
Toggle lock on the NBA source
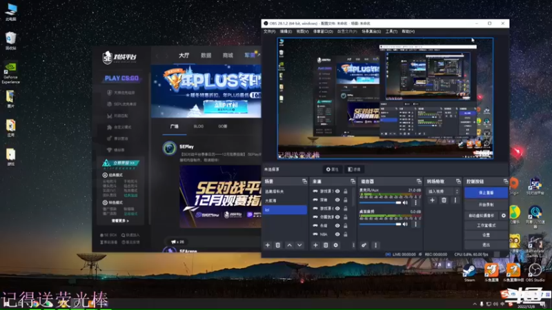pos(346,234)
